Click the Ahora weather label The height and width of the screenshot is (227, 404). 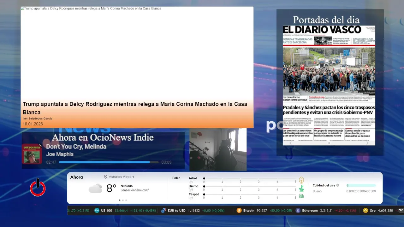point(76,177)
